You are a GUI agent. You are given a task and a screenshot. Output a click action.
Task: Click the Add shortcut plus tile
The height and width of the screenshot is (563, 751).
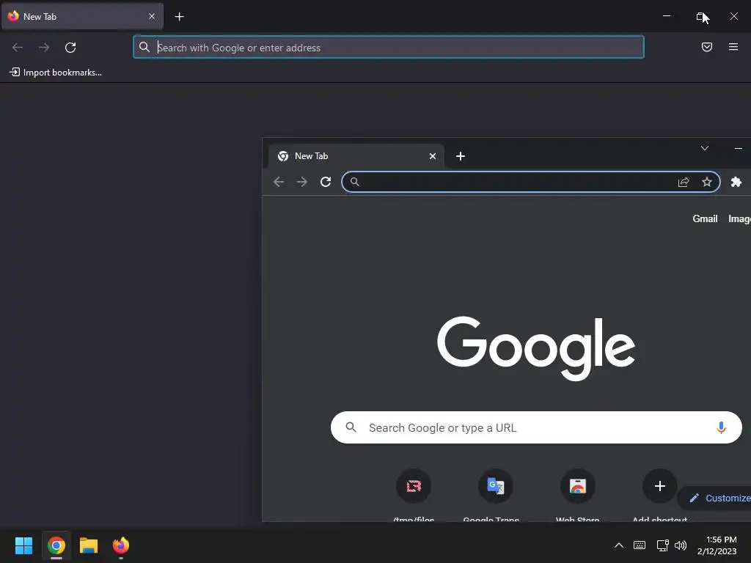coord(659,495)
